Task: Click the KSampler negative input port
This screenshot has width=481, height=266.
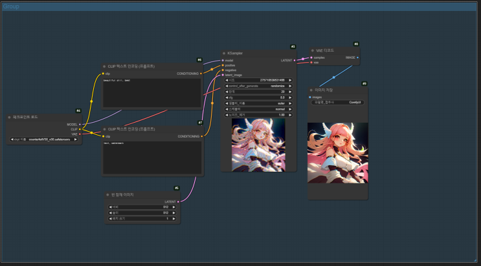Action: [223, 70]
